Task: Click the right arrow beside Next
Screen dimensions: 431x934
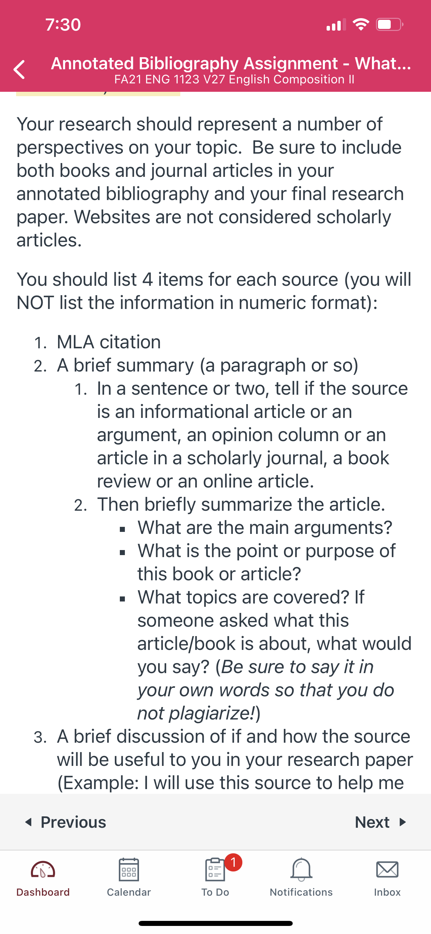Action: pyautogui.click(x=403, y=822)
